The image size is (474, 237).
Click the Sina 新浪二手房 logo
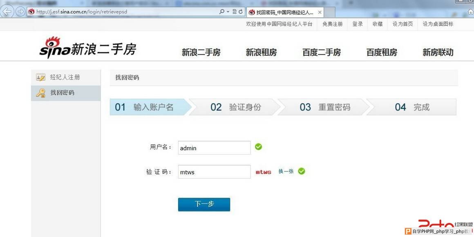click(x=88, y=48)
